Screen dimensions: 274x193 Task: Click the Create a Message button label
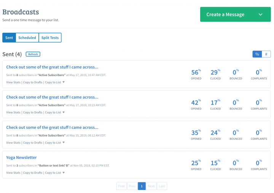tap(225, 14)
